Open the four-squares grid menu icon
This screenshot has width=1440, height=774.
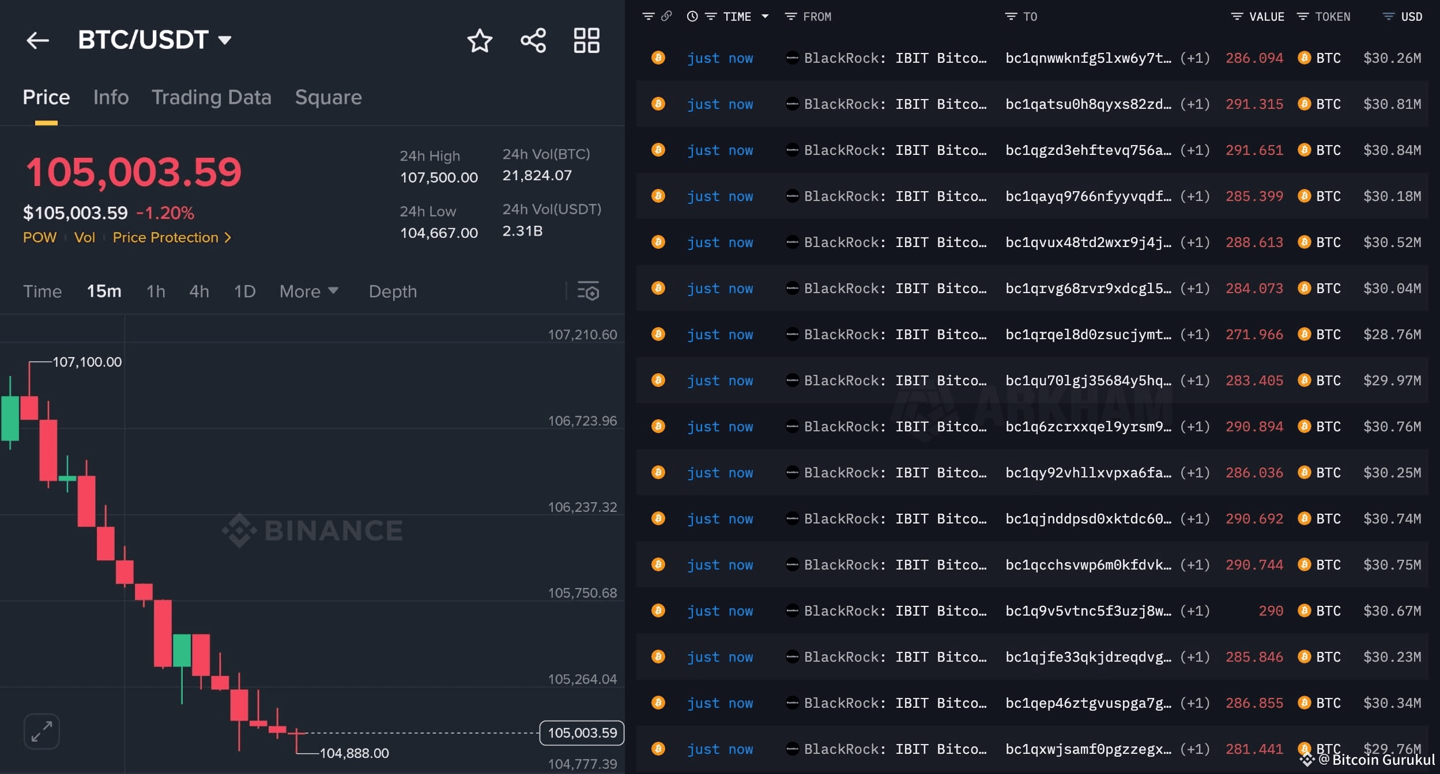pyautogui.click(x=586, y=40)
